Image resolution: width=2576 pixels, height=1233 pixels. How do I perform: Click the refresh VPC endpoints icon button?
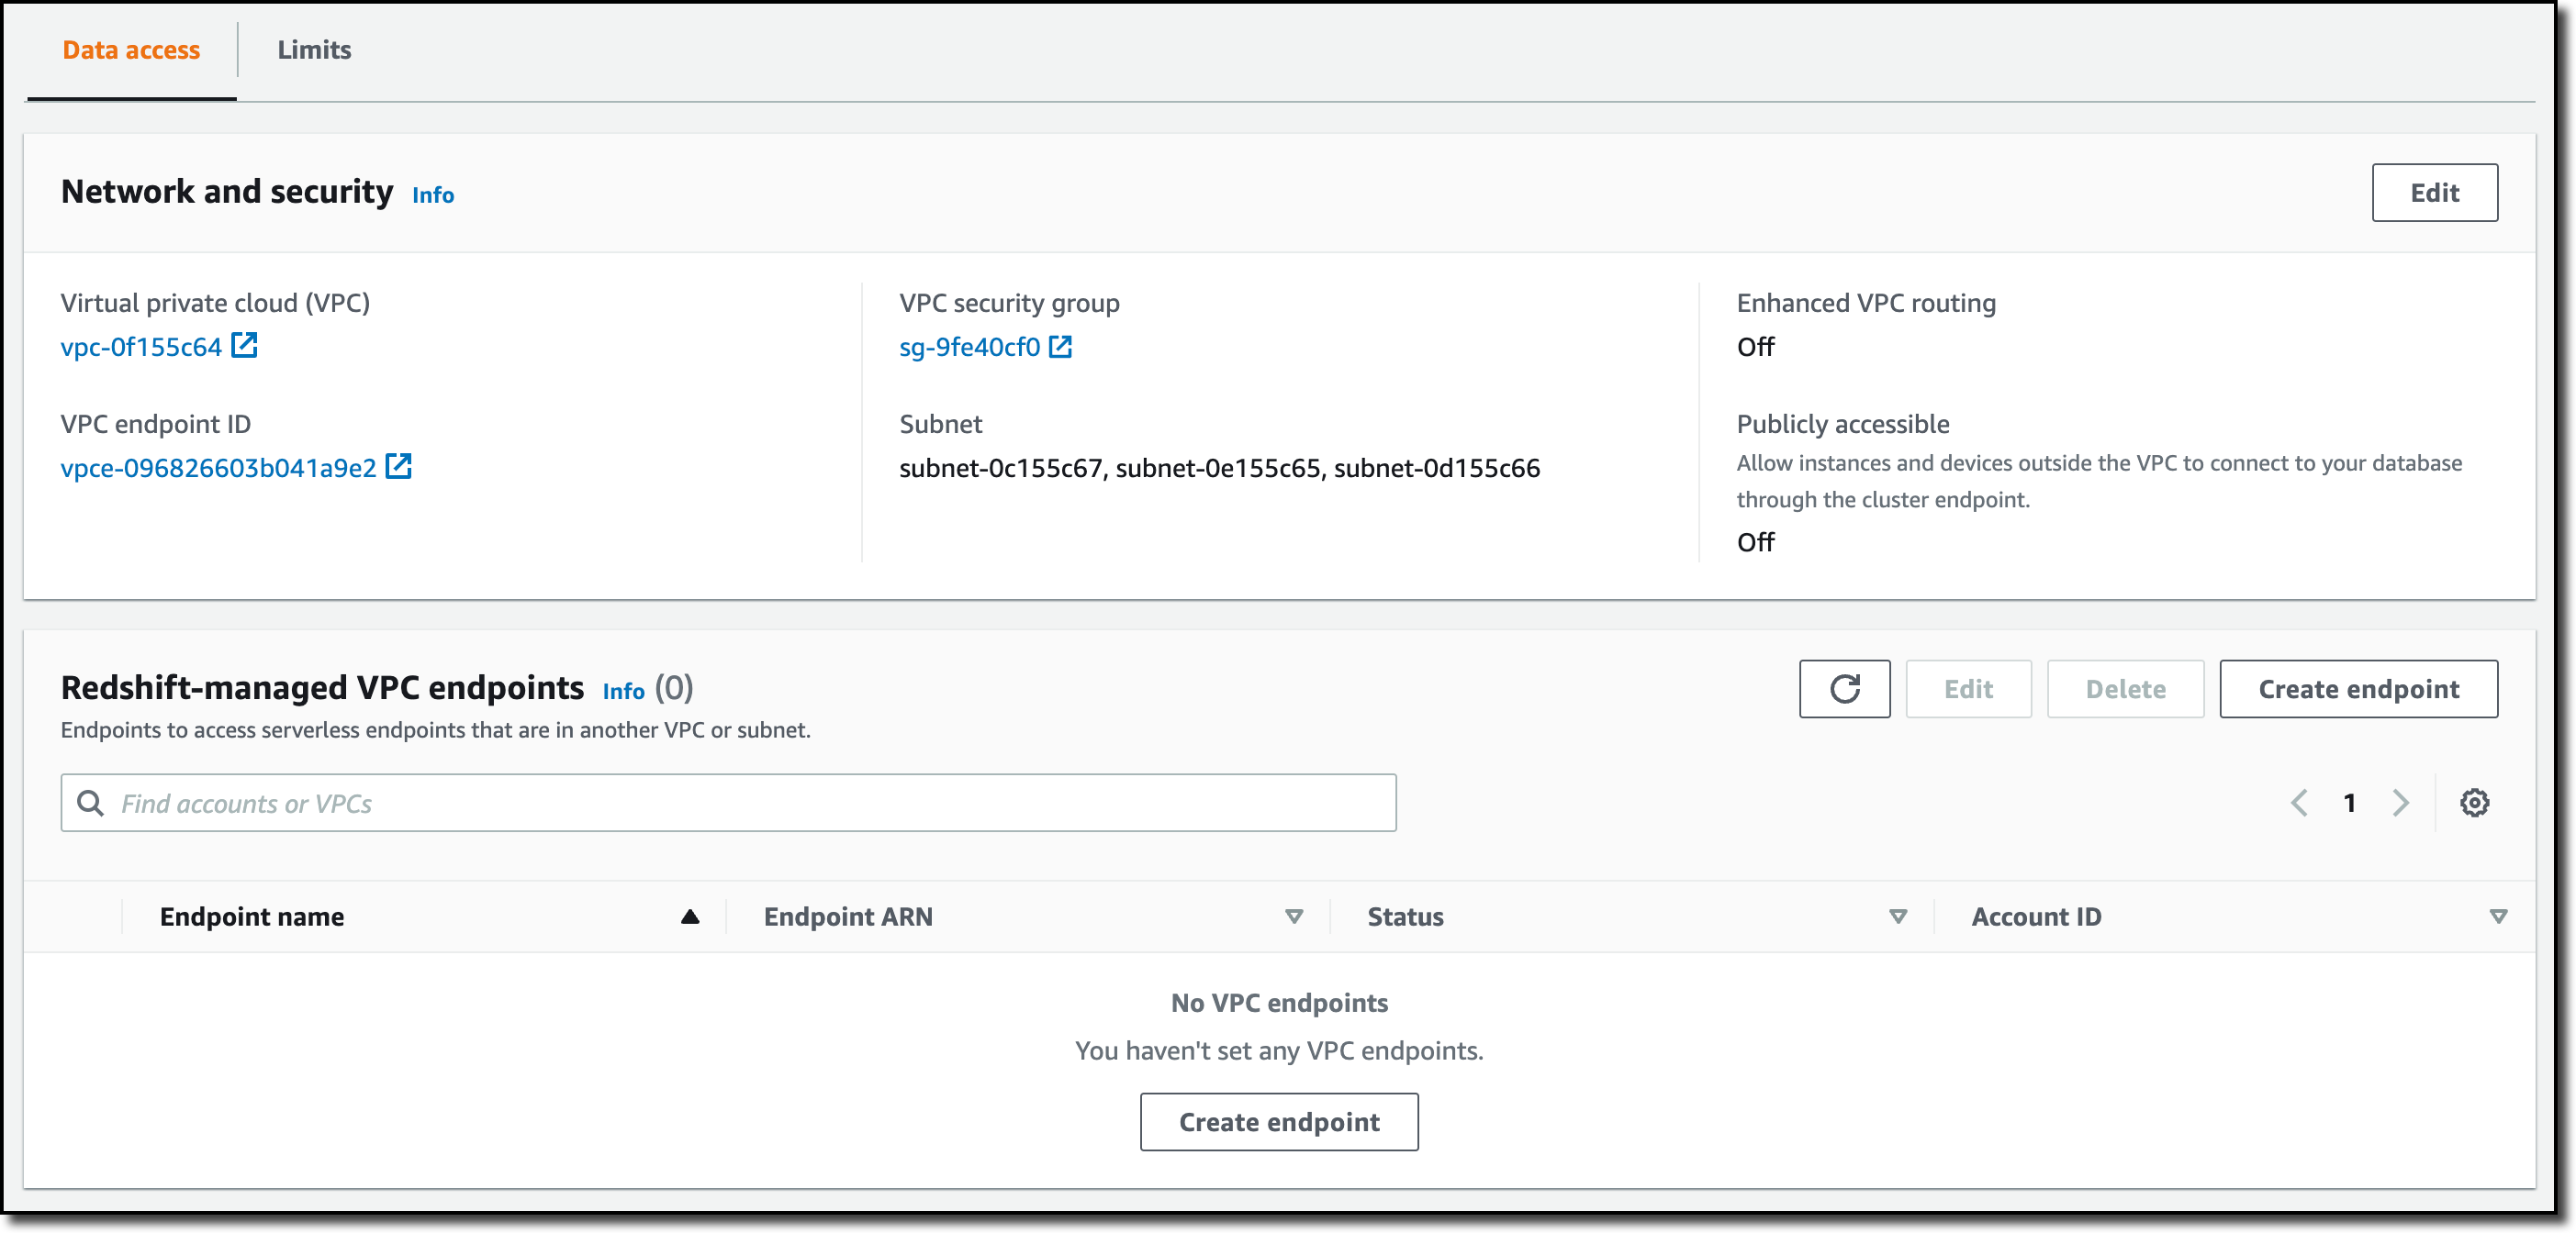point(1844,688)
